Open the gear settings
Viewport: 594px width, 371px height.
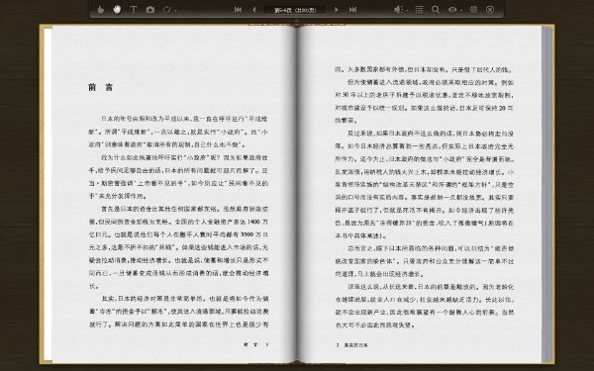click(x=473, y=10)
